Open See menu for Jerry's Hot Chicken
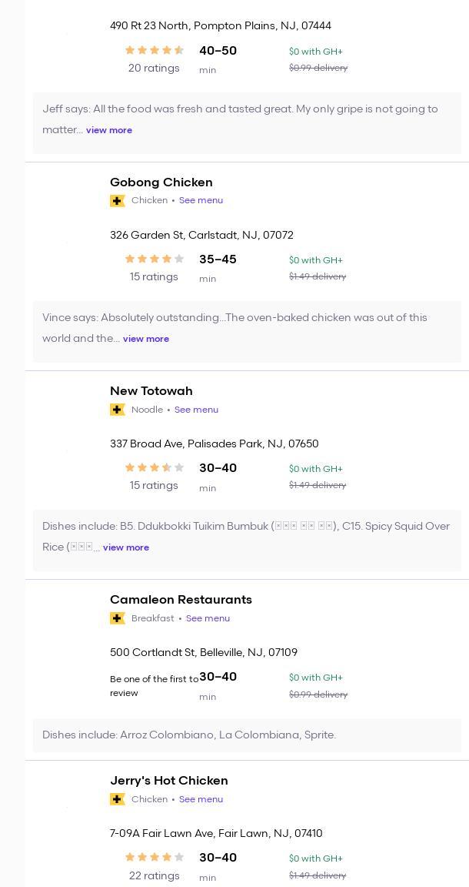469x887 pixels. pyautogui.click(x=201, y=799)
